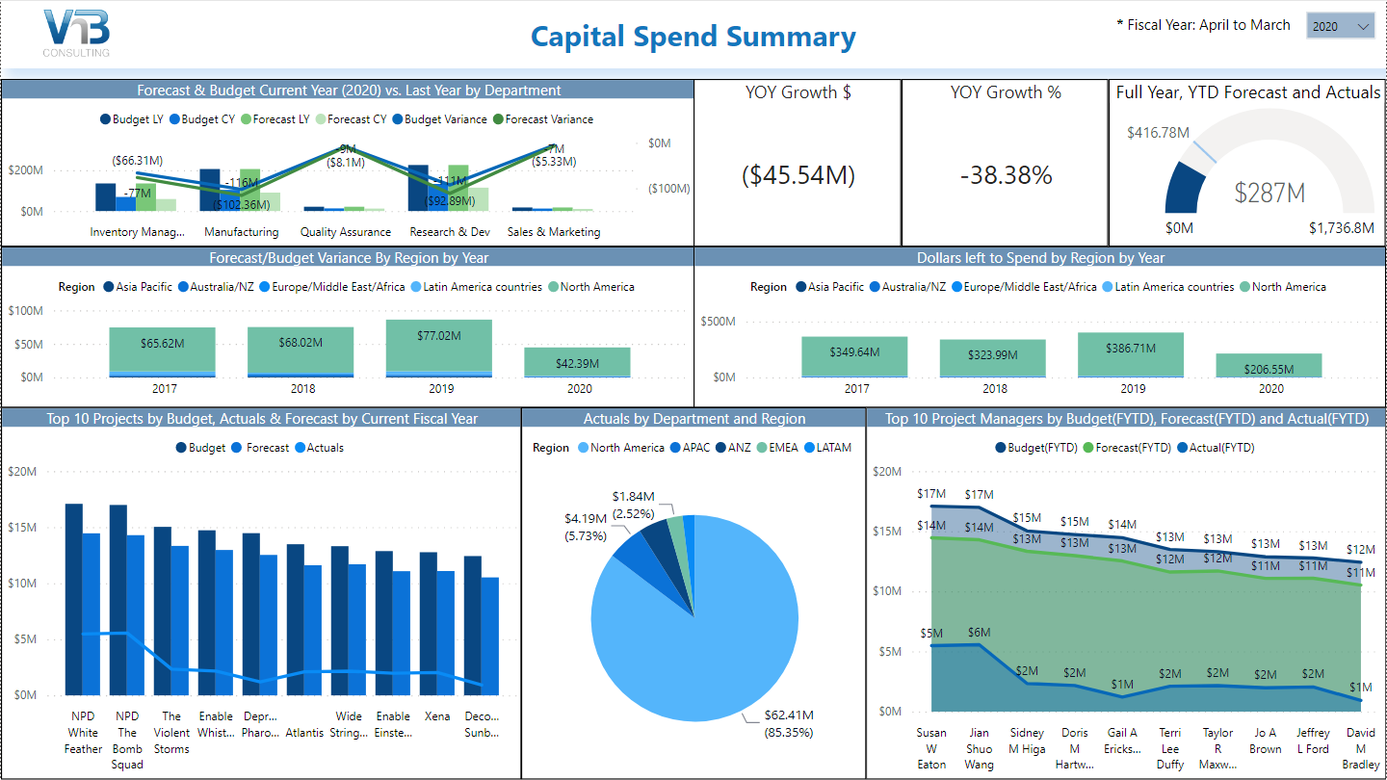Select Budget(FYTD) legend item
The height and width of the screenshot is (780, 1387).
point(1036,448)
